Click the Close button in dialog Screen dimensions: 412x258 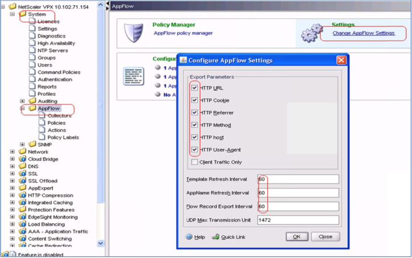click(326, 237)
